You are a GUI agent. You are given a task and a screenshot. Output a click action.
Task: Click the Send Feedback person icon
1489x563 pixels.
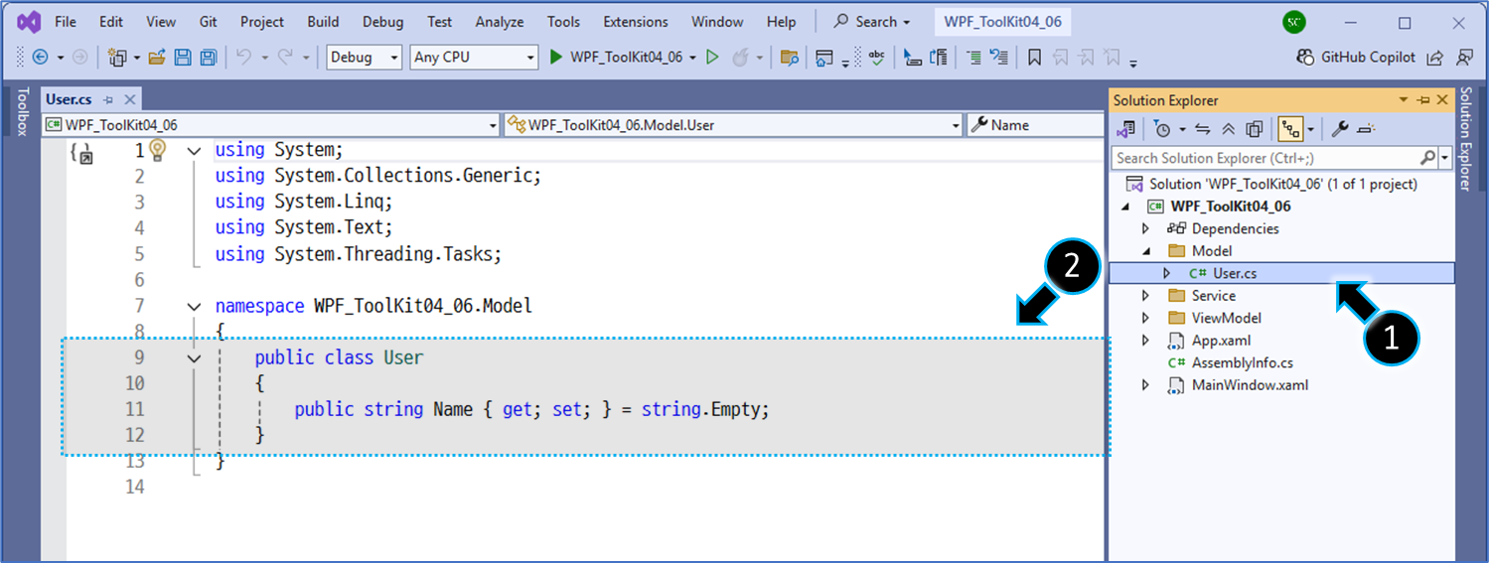[x=1464, y=58]
